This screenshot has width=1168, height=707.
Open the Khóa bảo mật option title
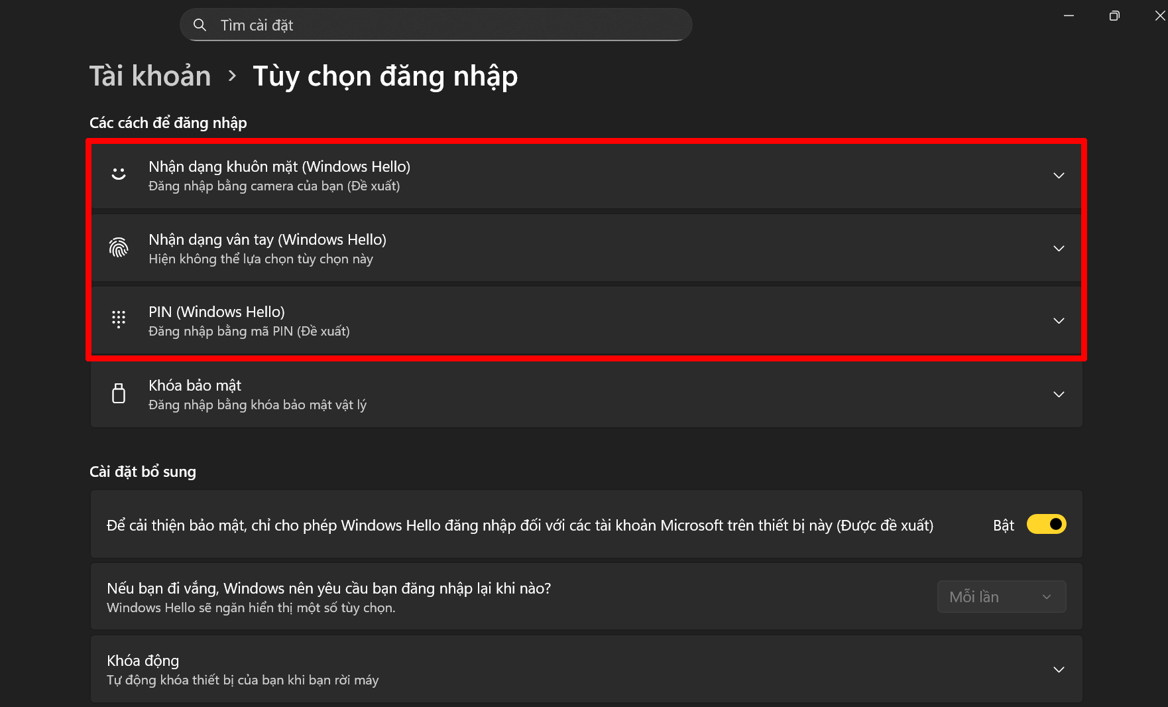coord(195,385)
